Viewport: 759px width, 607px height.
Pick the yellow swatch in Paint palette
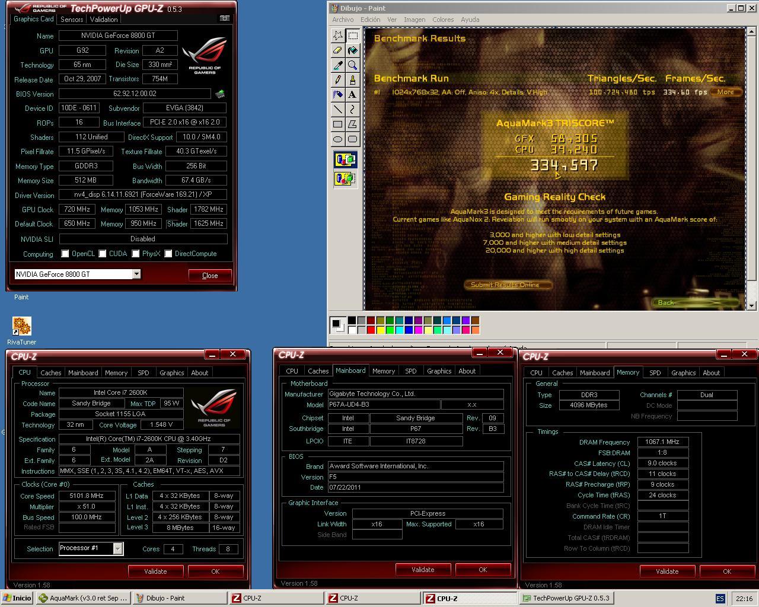[x=381, y=330]
